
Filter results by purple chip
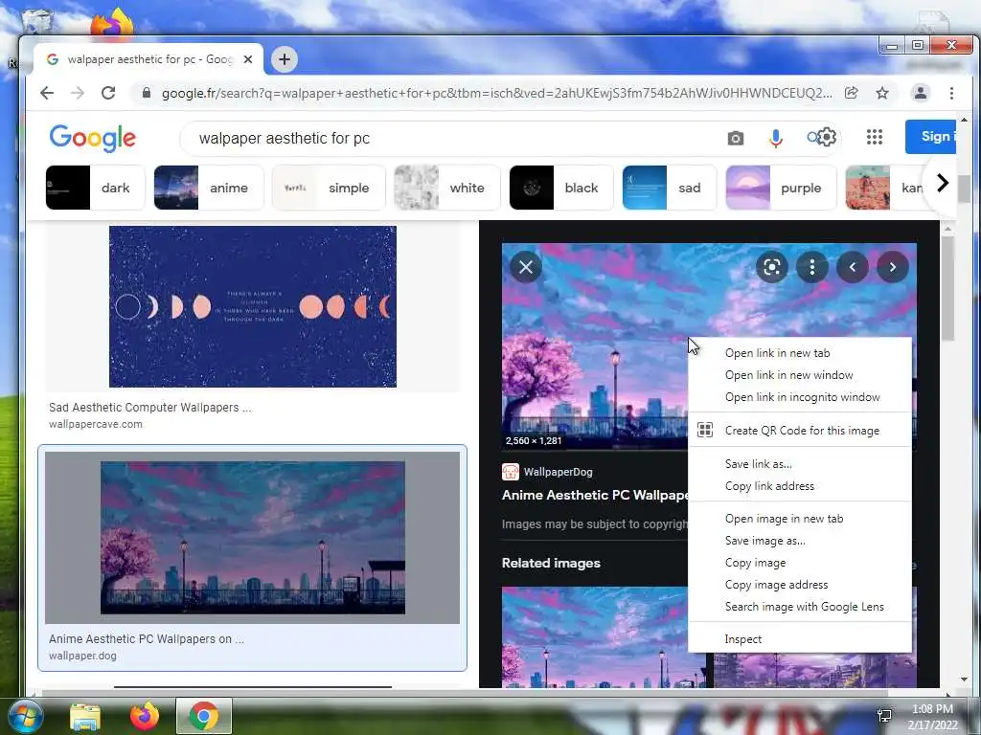[780, 188]
